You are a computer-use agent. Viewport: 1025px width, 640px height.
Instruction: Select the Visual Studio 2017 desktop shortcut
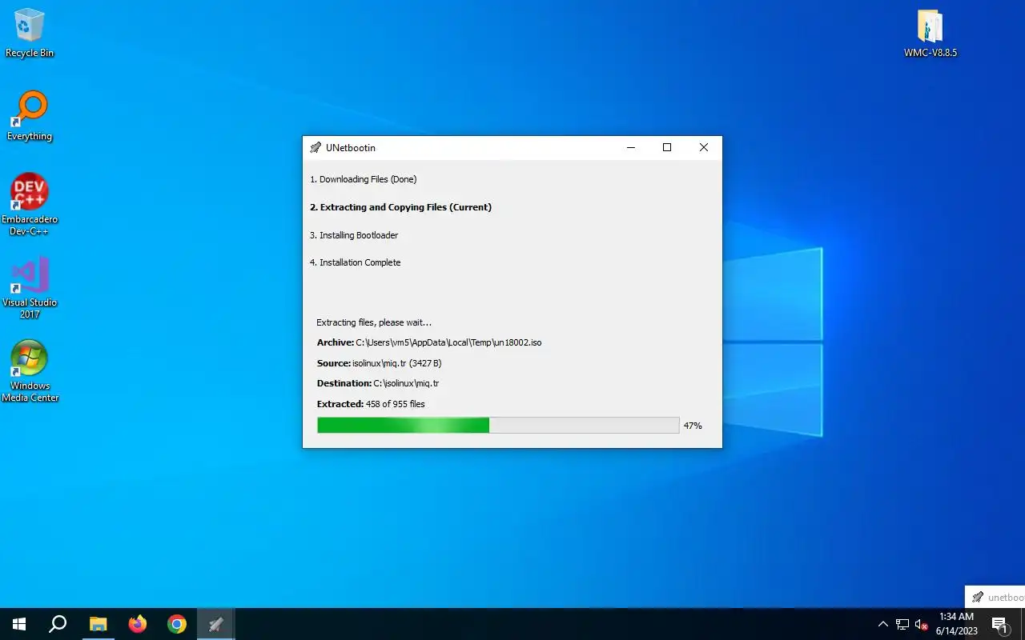coord(30,288)
